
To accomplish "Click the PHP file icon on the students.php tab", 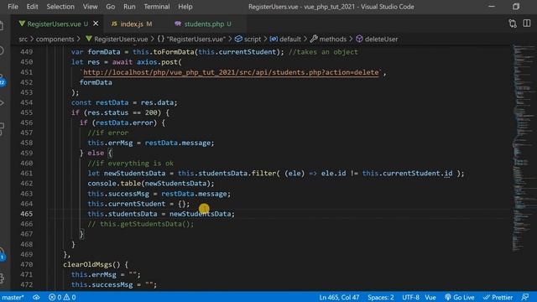I will pyautogui.click(x=178, y=23).
